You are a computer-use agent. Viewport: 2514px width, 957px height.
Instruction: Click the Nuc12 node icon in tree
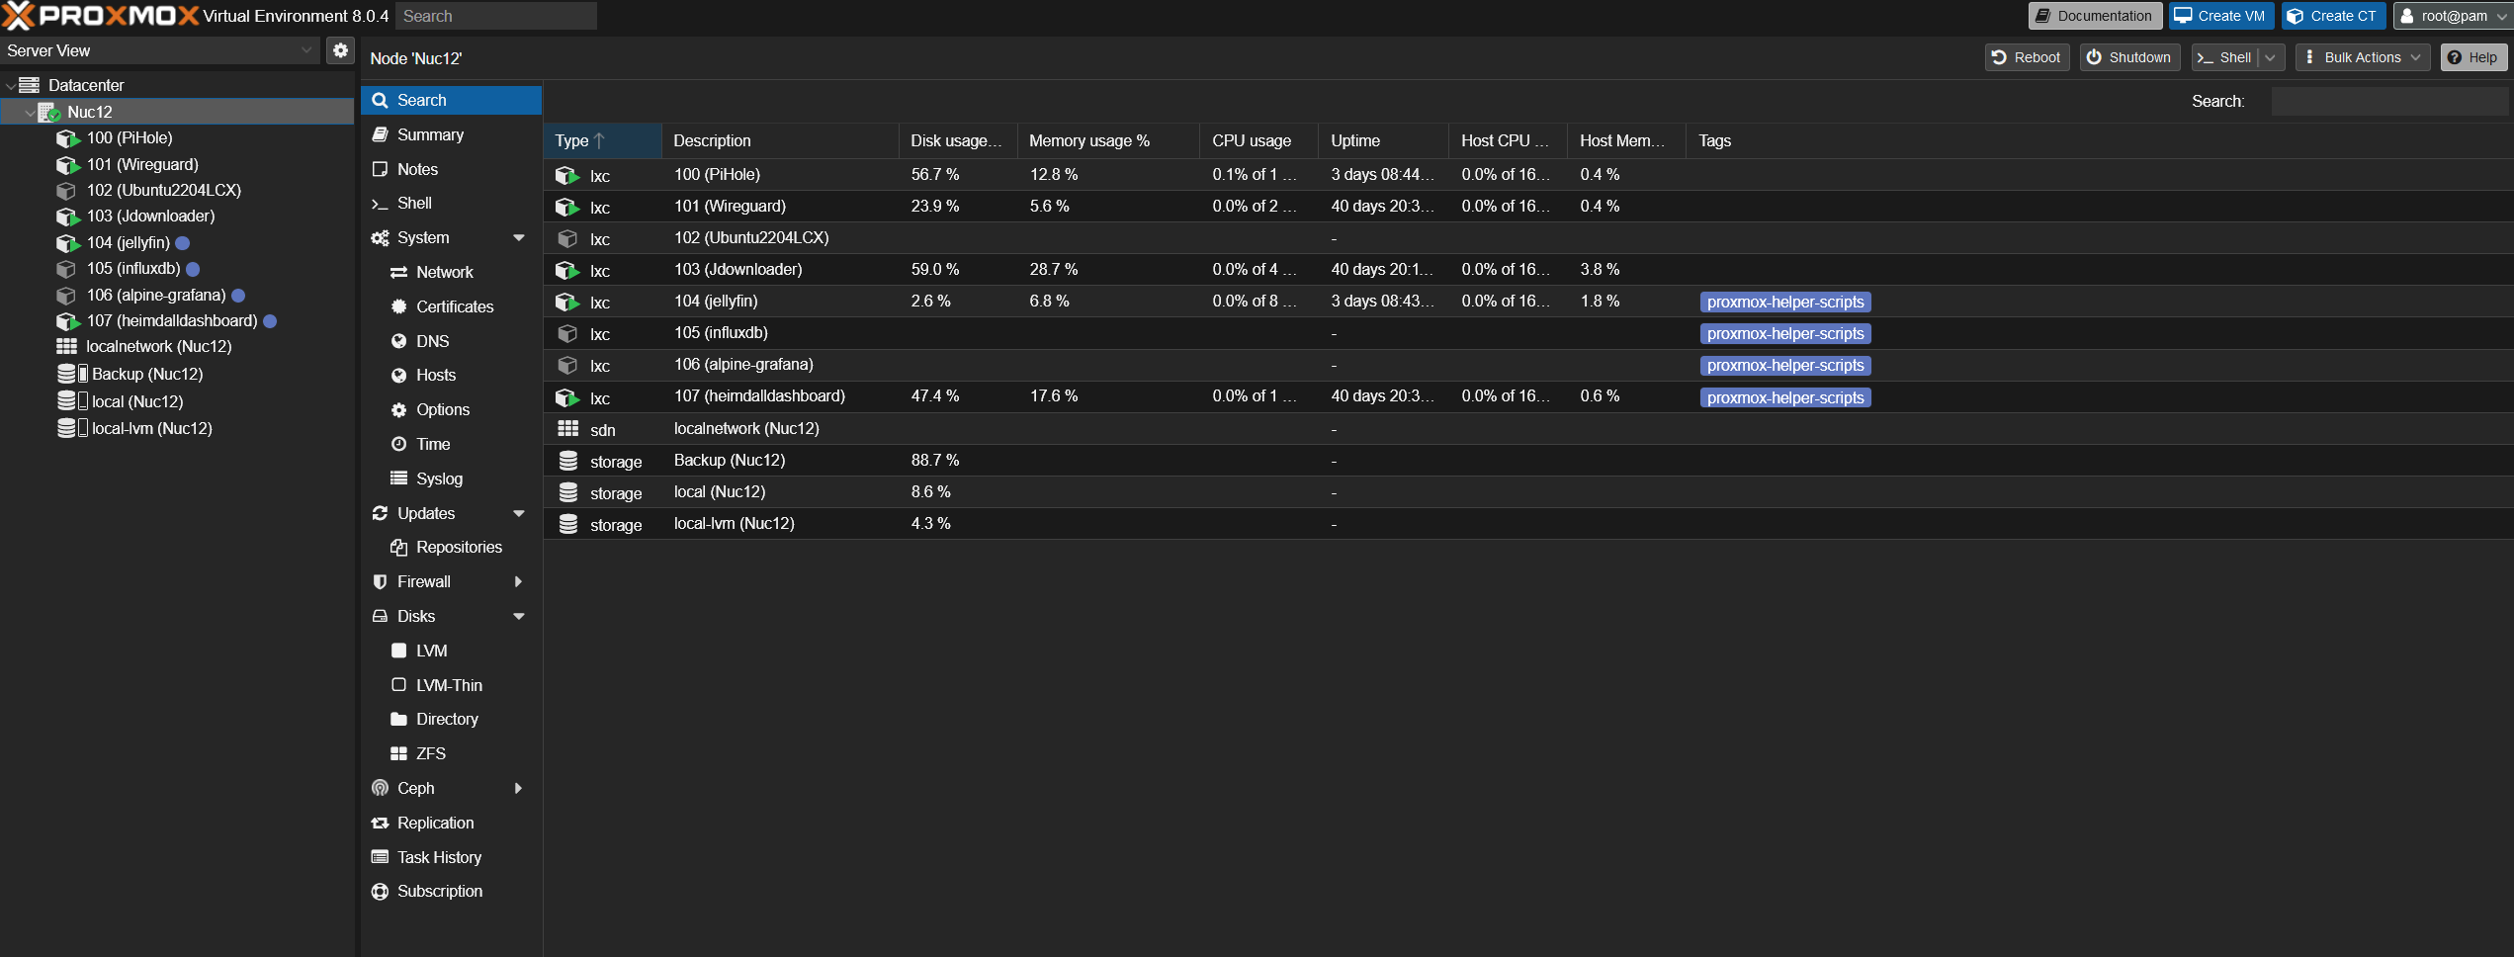click(x=49, y=112)
